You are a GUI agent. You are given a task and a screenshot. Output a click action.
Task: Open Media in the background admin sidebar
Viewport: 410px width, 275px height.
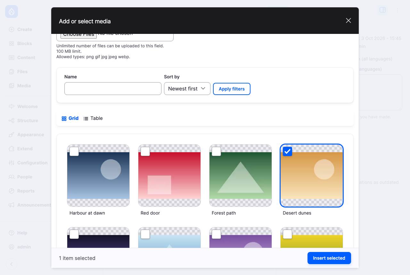[20, 86]
